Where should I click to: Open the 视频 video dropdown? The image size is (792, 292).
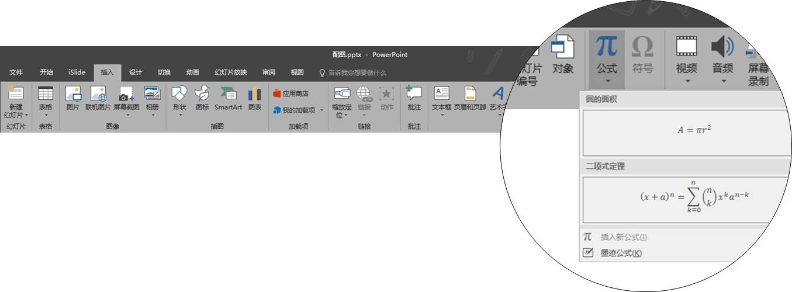(x=686, y=81)
